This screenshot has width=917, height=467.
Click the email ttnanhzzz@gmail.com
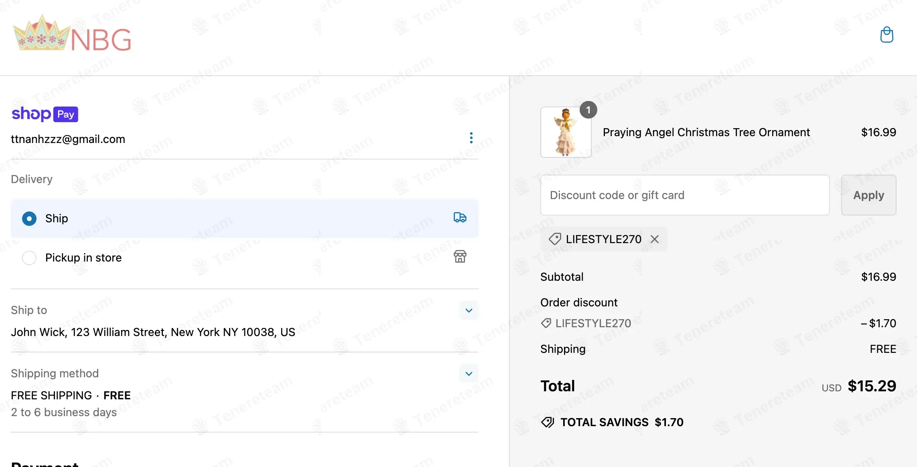coord(68,139)
